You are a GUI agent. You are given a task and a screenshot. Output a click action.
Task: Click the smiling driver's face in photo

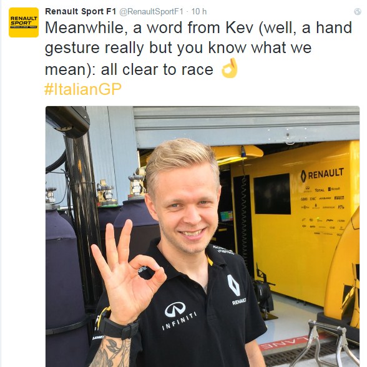[x=184, y=206]
